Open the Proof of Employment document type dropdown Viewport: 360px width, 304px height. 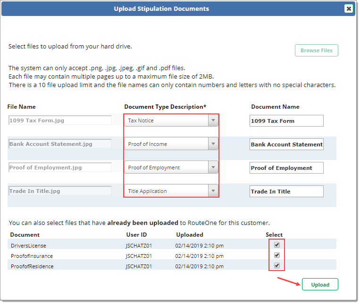171,168
